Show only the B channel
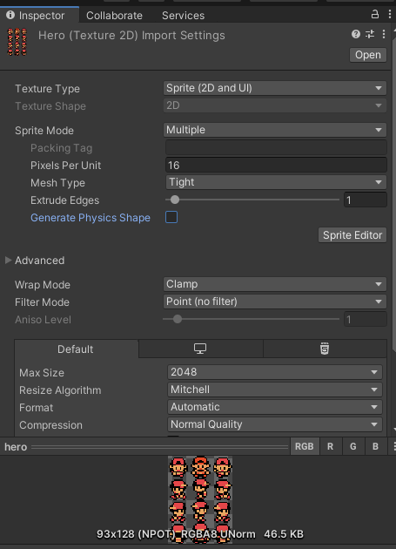This screenshot has width=396, height=549. pyautogui.click(x=376, y=446)
